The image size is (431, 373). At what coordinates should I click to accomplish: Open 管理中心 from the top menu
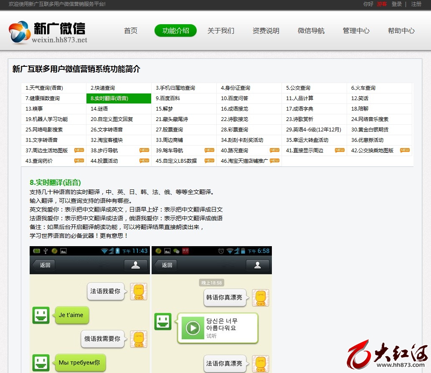point(356,31)
